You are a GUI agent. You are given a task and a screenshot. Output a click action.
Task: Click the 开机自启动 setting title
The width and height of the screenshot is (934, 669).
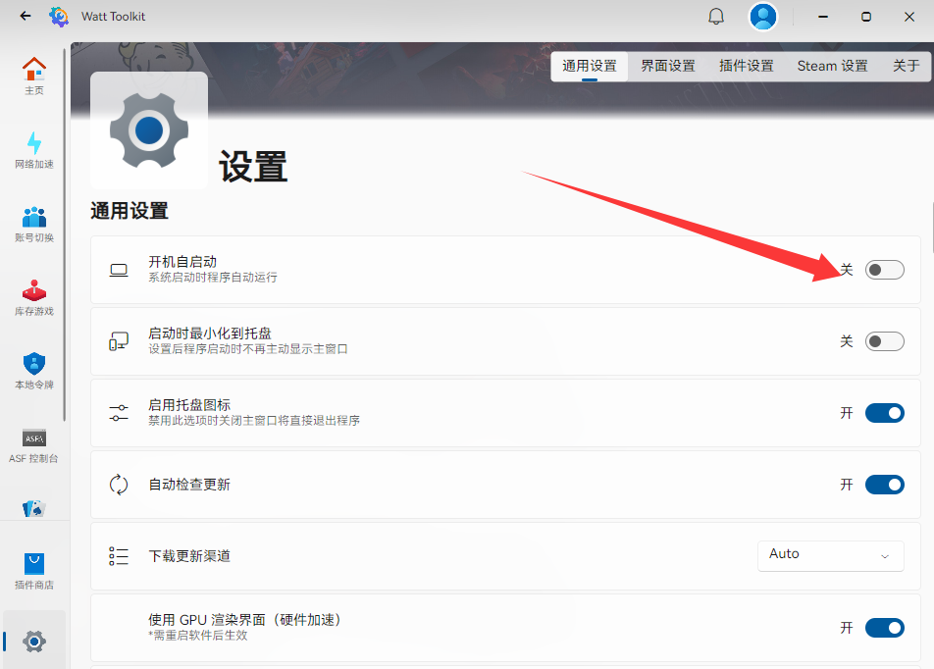[x=182, y=262]
